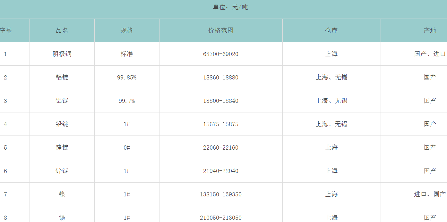Click 铅锭 in row 4
447x222 pixels.
pos(62,124)
